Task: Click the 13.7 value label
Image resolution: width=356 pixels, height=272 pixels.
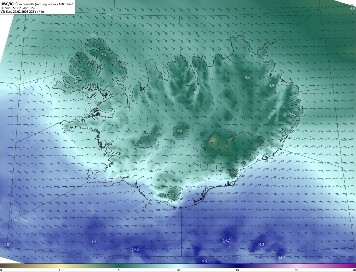Action: [93, 242]
